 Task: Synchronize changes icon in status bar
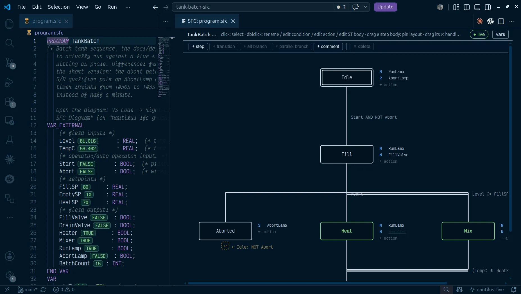(43, 290)
